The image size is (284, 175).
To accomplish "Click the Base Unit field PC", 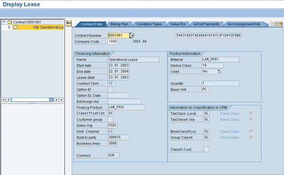I will (x=205, y=89).
